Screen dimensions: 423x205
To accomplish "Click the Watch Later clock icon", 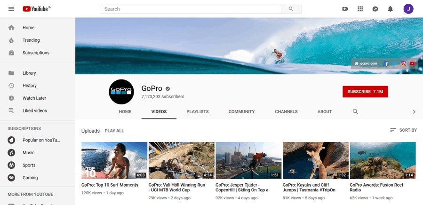I will tap(11, 98).
